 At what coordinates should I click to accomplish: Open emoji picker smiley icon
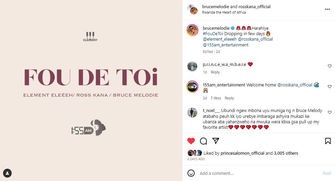pos(191,173)
